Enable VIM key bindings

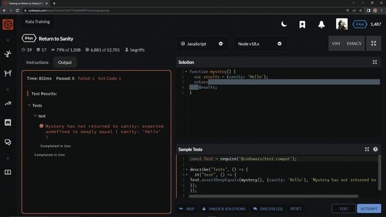click(336, 43)
